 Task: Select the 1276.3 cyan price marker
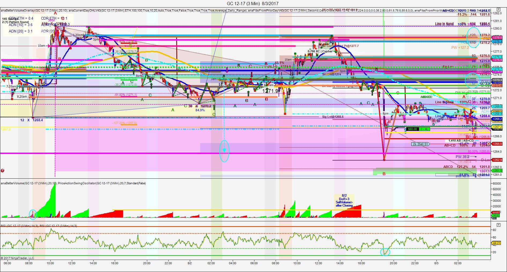coord(497,57)
